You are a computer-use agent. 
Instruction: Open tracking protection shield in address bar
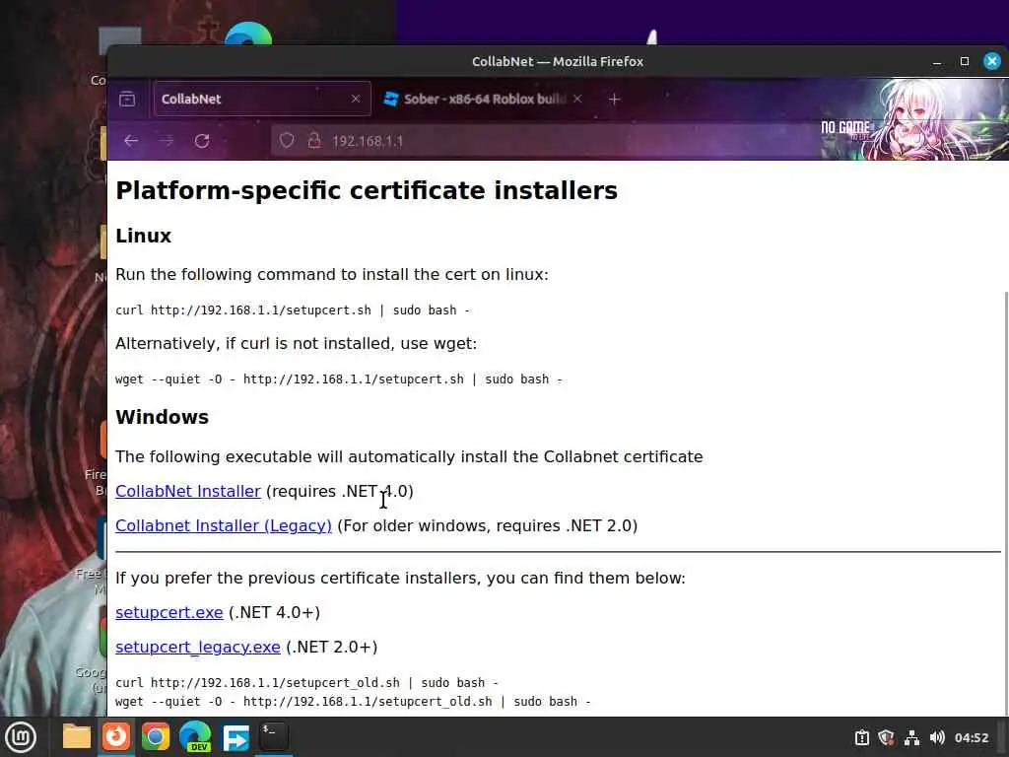click(x=287, y=141)
